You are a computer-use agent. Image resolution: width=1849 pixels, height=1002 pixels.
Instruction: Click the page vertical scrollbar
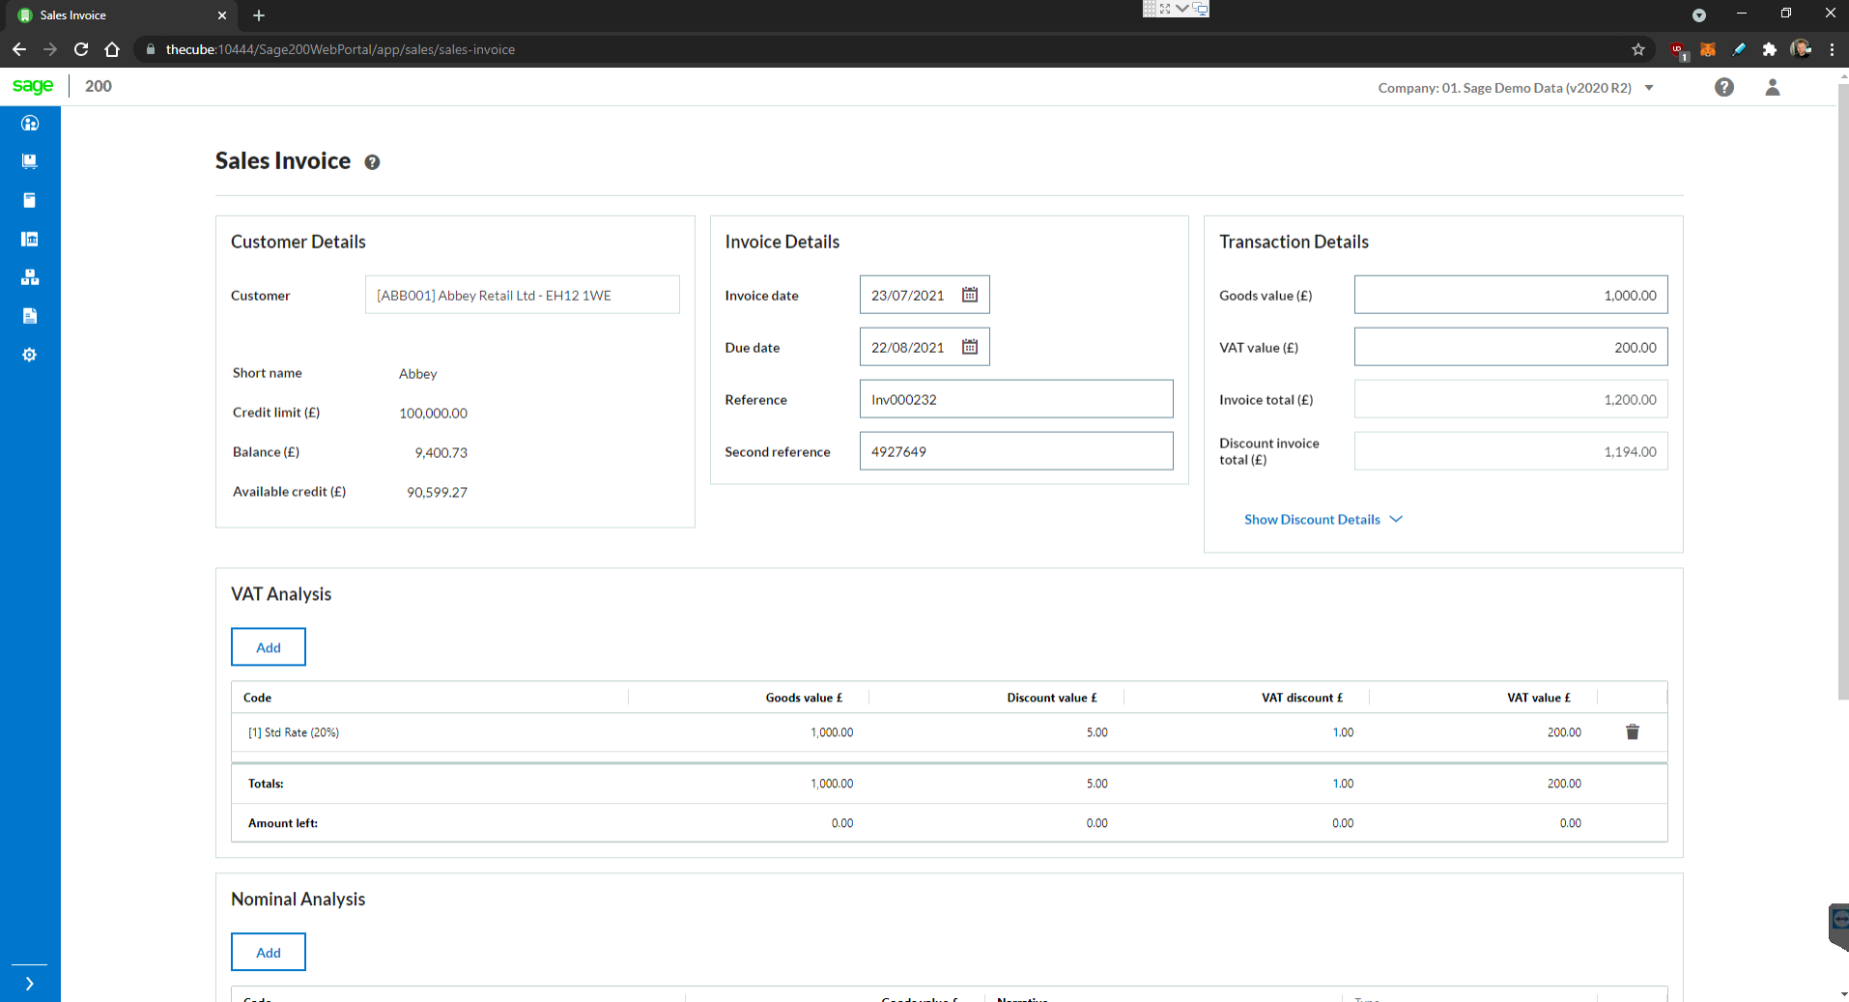point(1842,391)
